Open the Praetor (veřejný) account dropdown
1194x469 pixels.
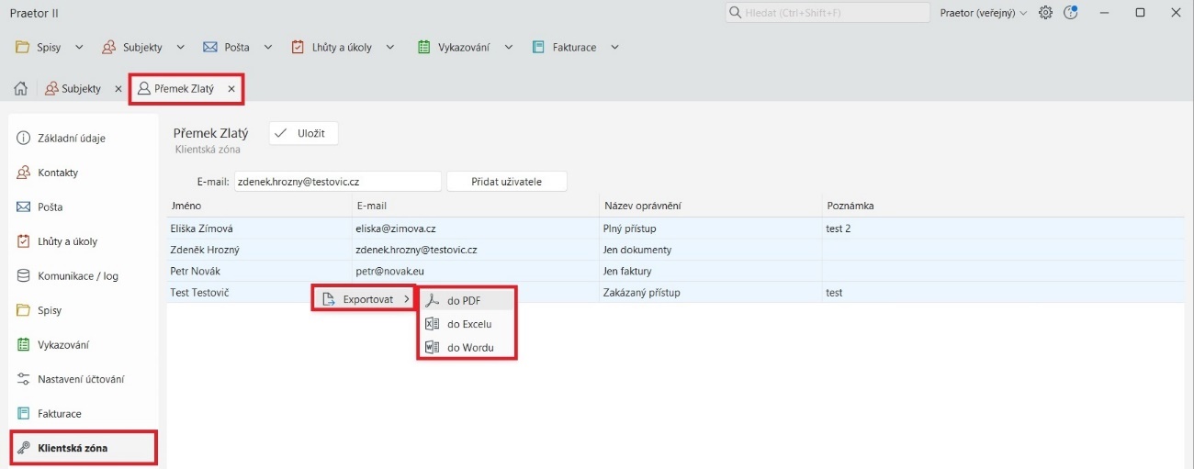click(x=984, y=13)
